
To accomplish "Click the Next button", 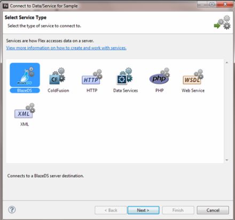I will (x=143, y=210).
